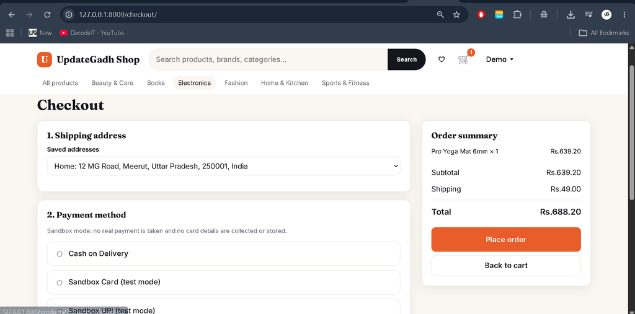Click the Pro Yoga Mat 6mm × 1 item
The height and width of the screenshot is (314, 635).
click(464, 151)
